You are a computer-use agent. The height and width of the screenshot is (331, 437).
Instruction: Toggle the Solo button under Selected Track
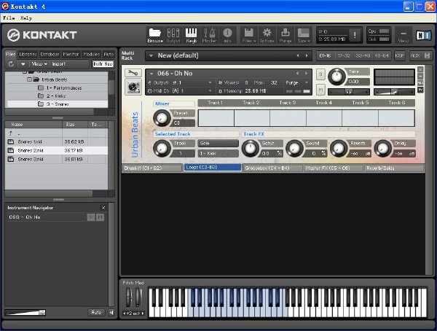tap(219, 143)
